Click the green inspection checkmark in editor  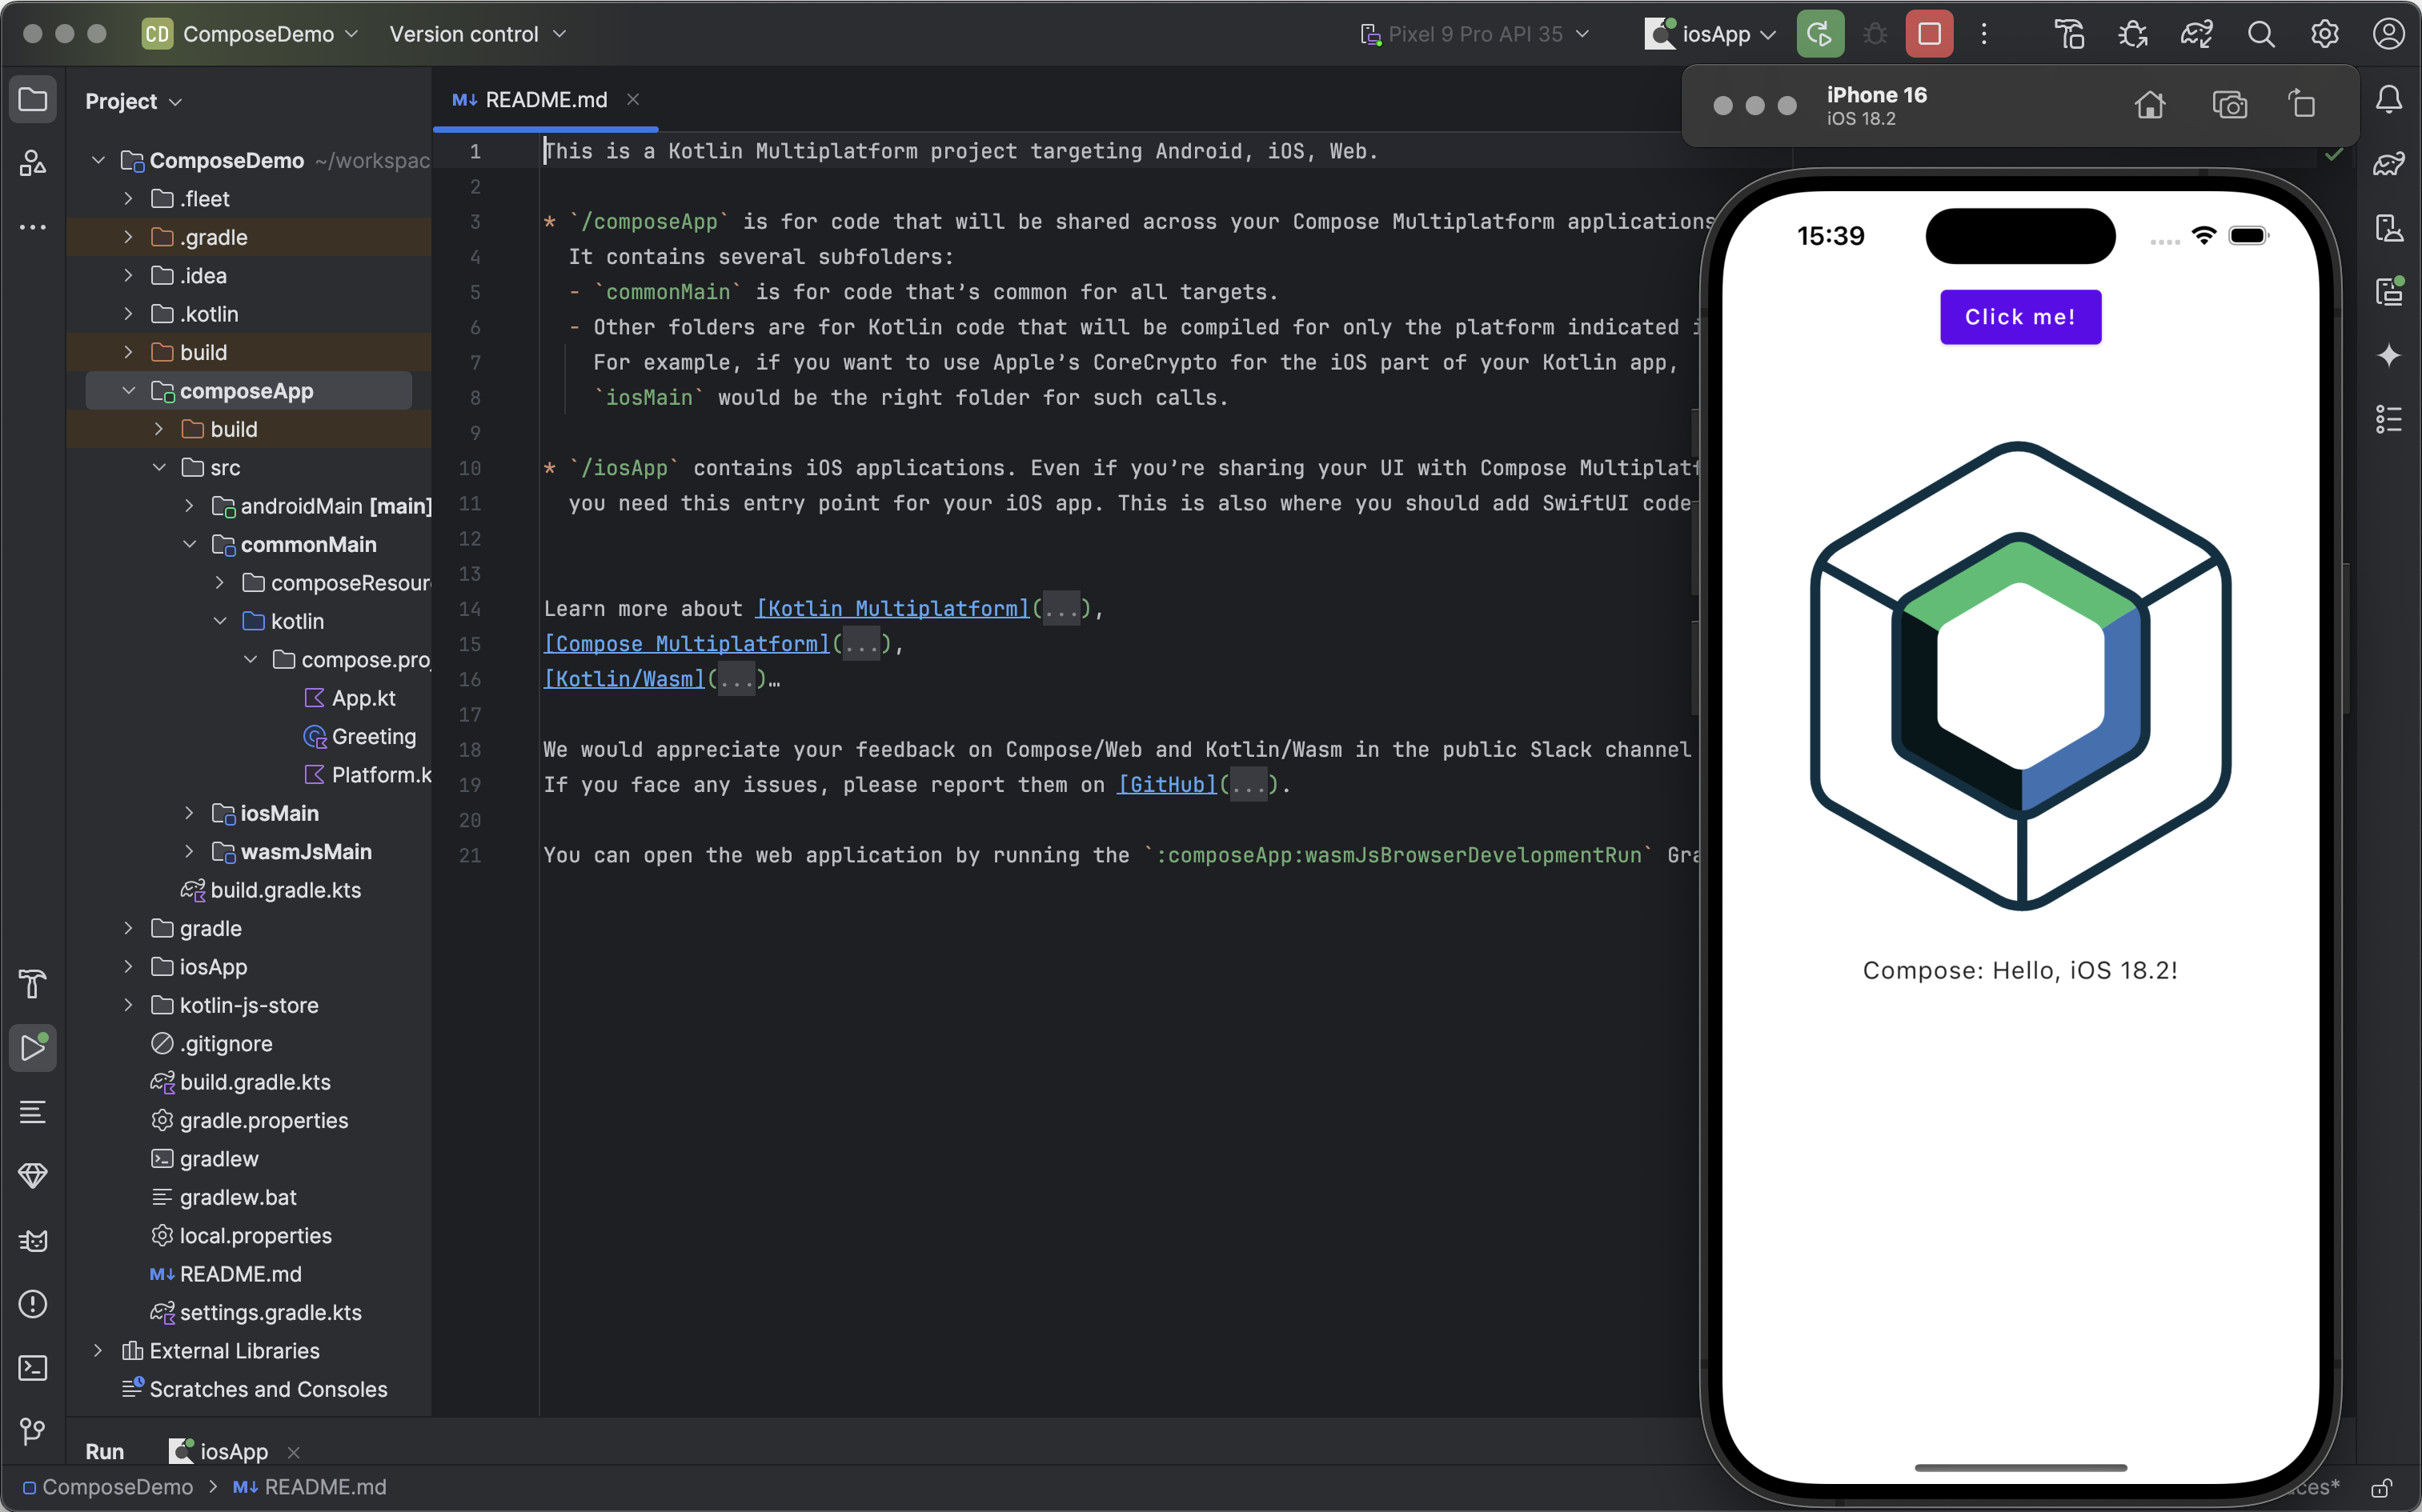pyautogui.click(x=2333, y=154)
